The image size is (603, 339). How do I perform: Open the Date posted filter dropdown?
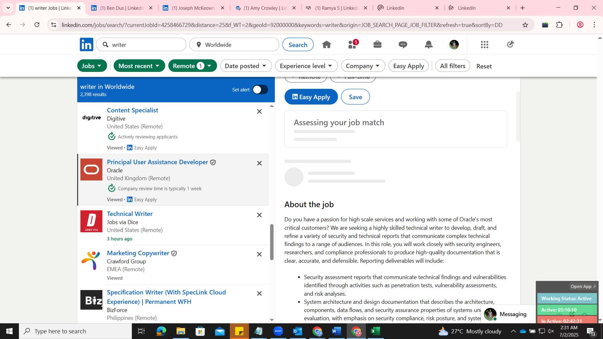246,66
